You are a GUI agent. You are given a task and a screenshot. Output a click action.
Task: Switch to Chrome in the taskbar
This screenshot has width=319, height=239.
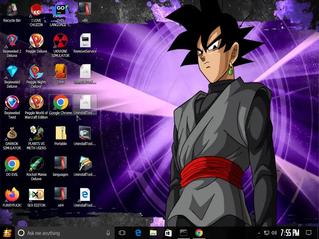click(199, 233)
